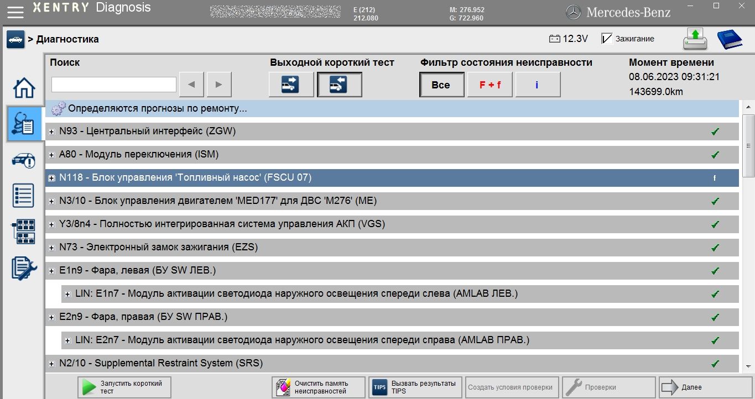Click the printer export icon
The width and height of the screenshot is (755, 399).
(x=695, y=39)
